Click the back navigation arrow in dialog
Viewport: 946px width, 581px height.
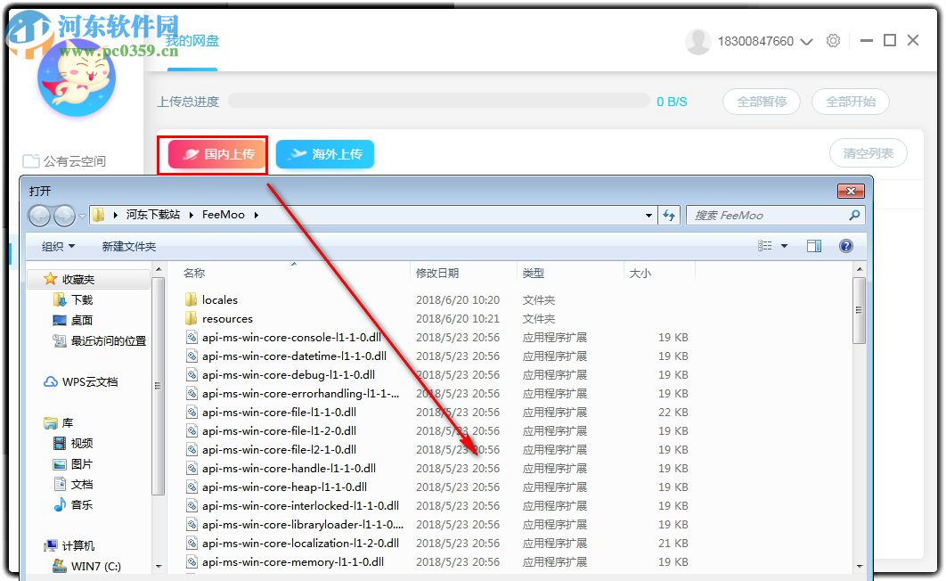click(40, 215)
